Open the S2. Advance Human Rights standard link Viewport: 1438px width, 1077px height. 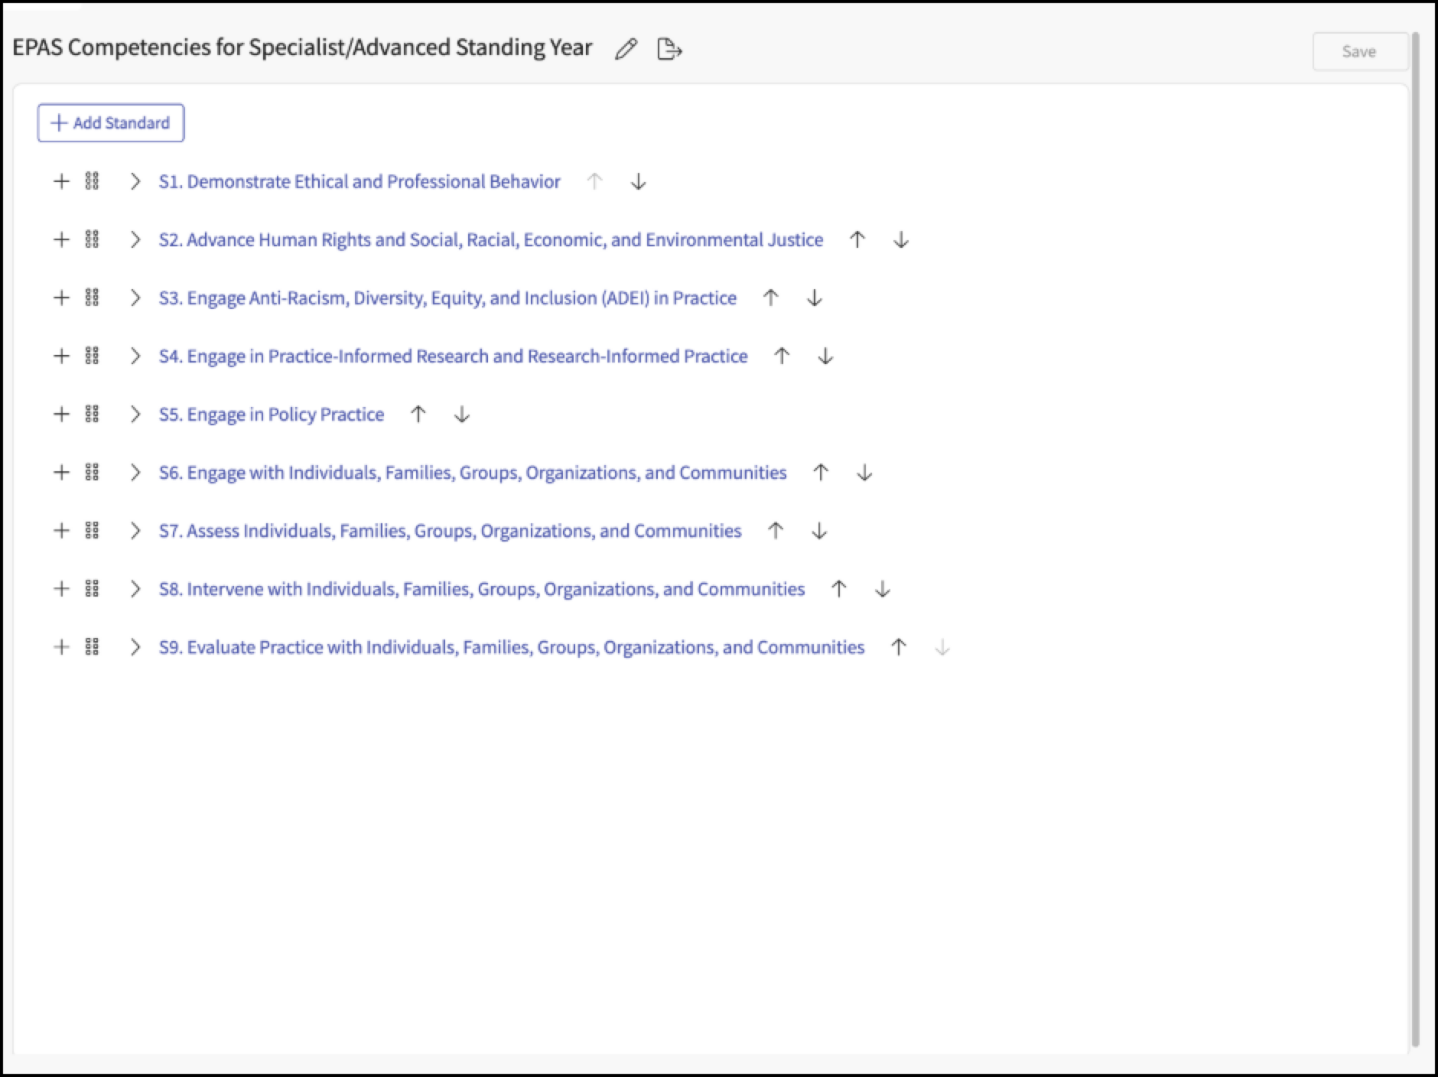(x=491, y=239)
